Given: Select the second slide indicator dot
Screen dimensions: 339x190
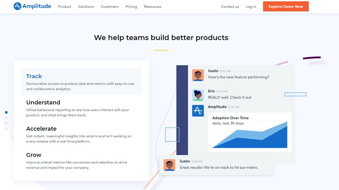Looking at the screenshot, I should point(6,118).
